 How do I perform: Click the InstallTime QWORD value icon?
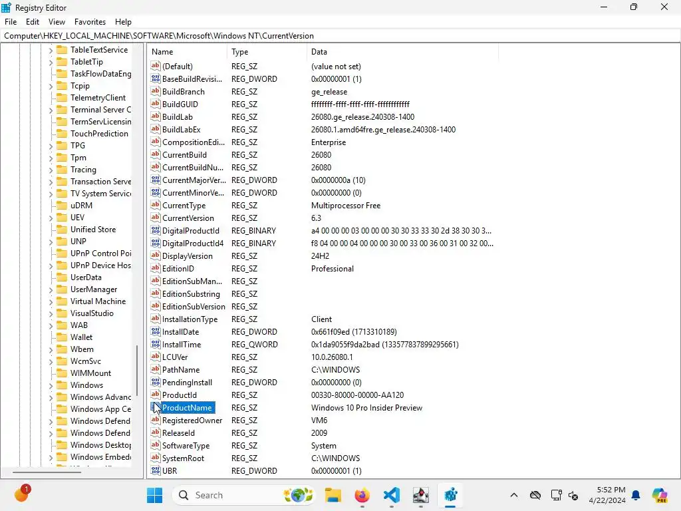pos(156,344)
